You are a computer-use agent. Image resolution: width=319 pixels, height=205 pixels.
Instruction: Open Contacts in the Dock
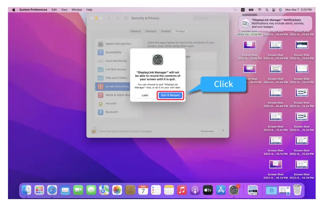point(130,190)
